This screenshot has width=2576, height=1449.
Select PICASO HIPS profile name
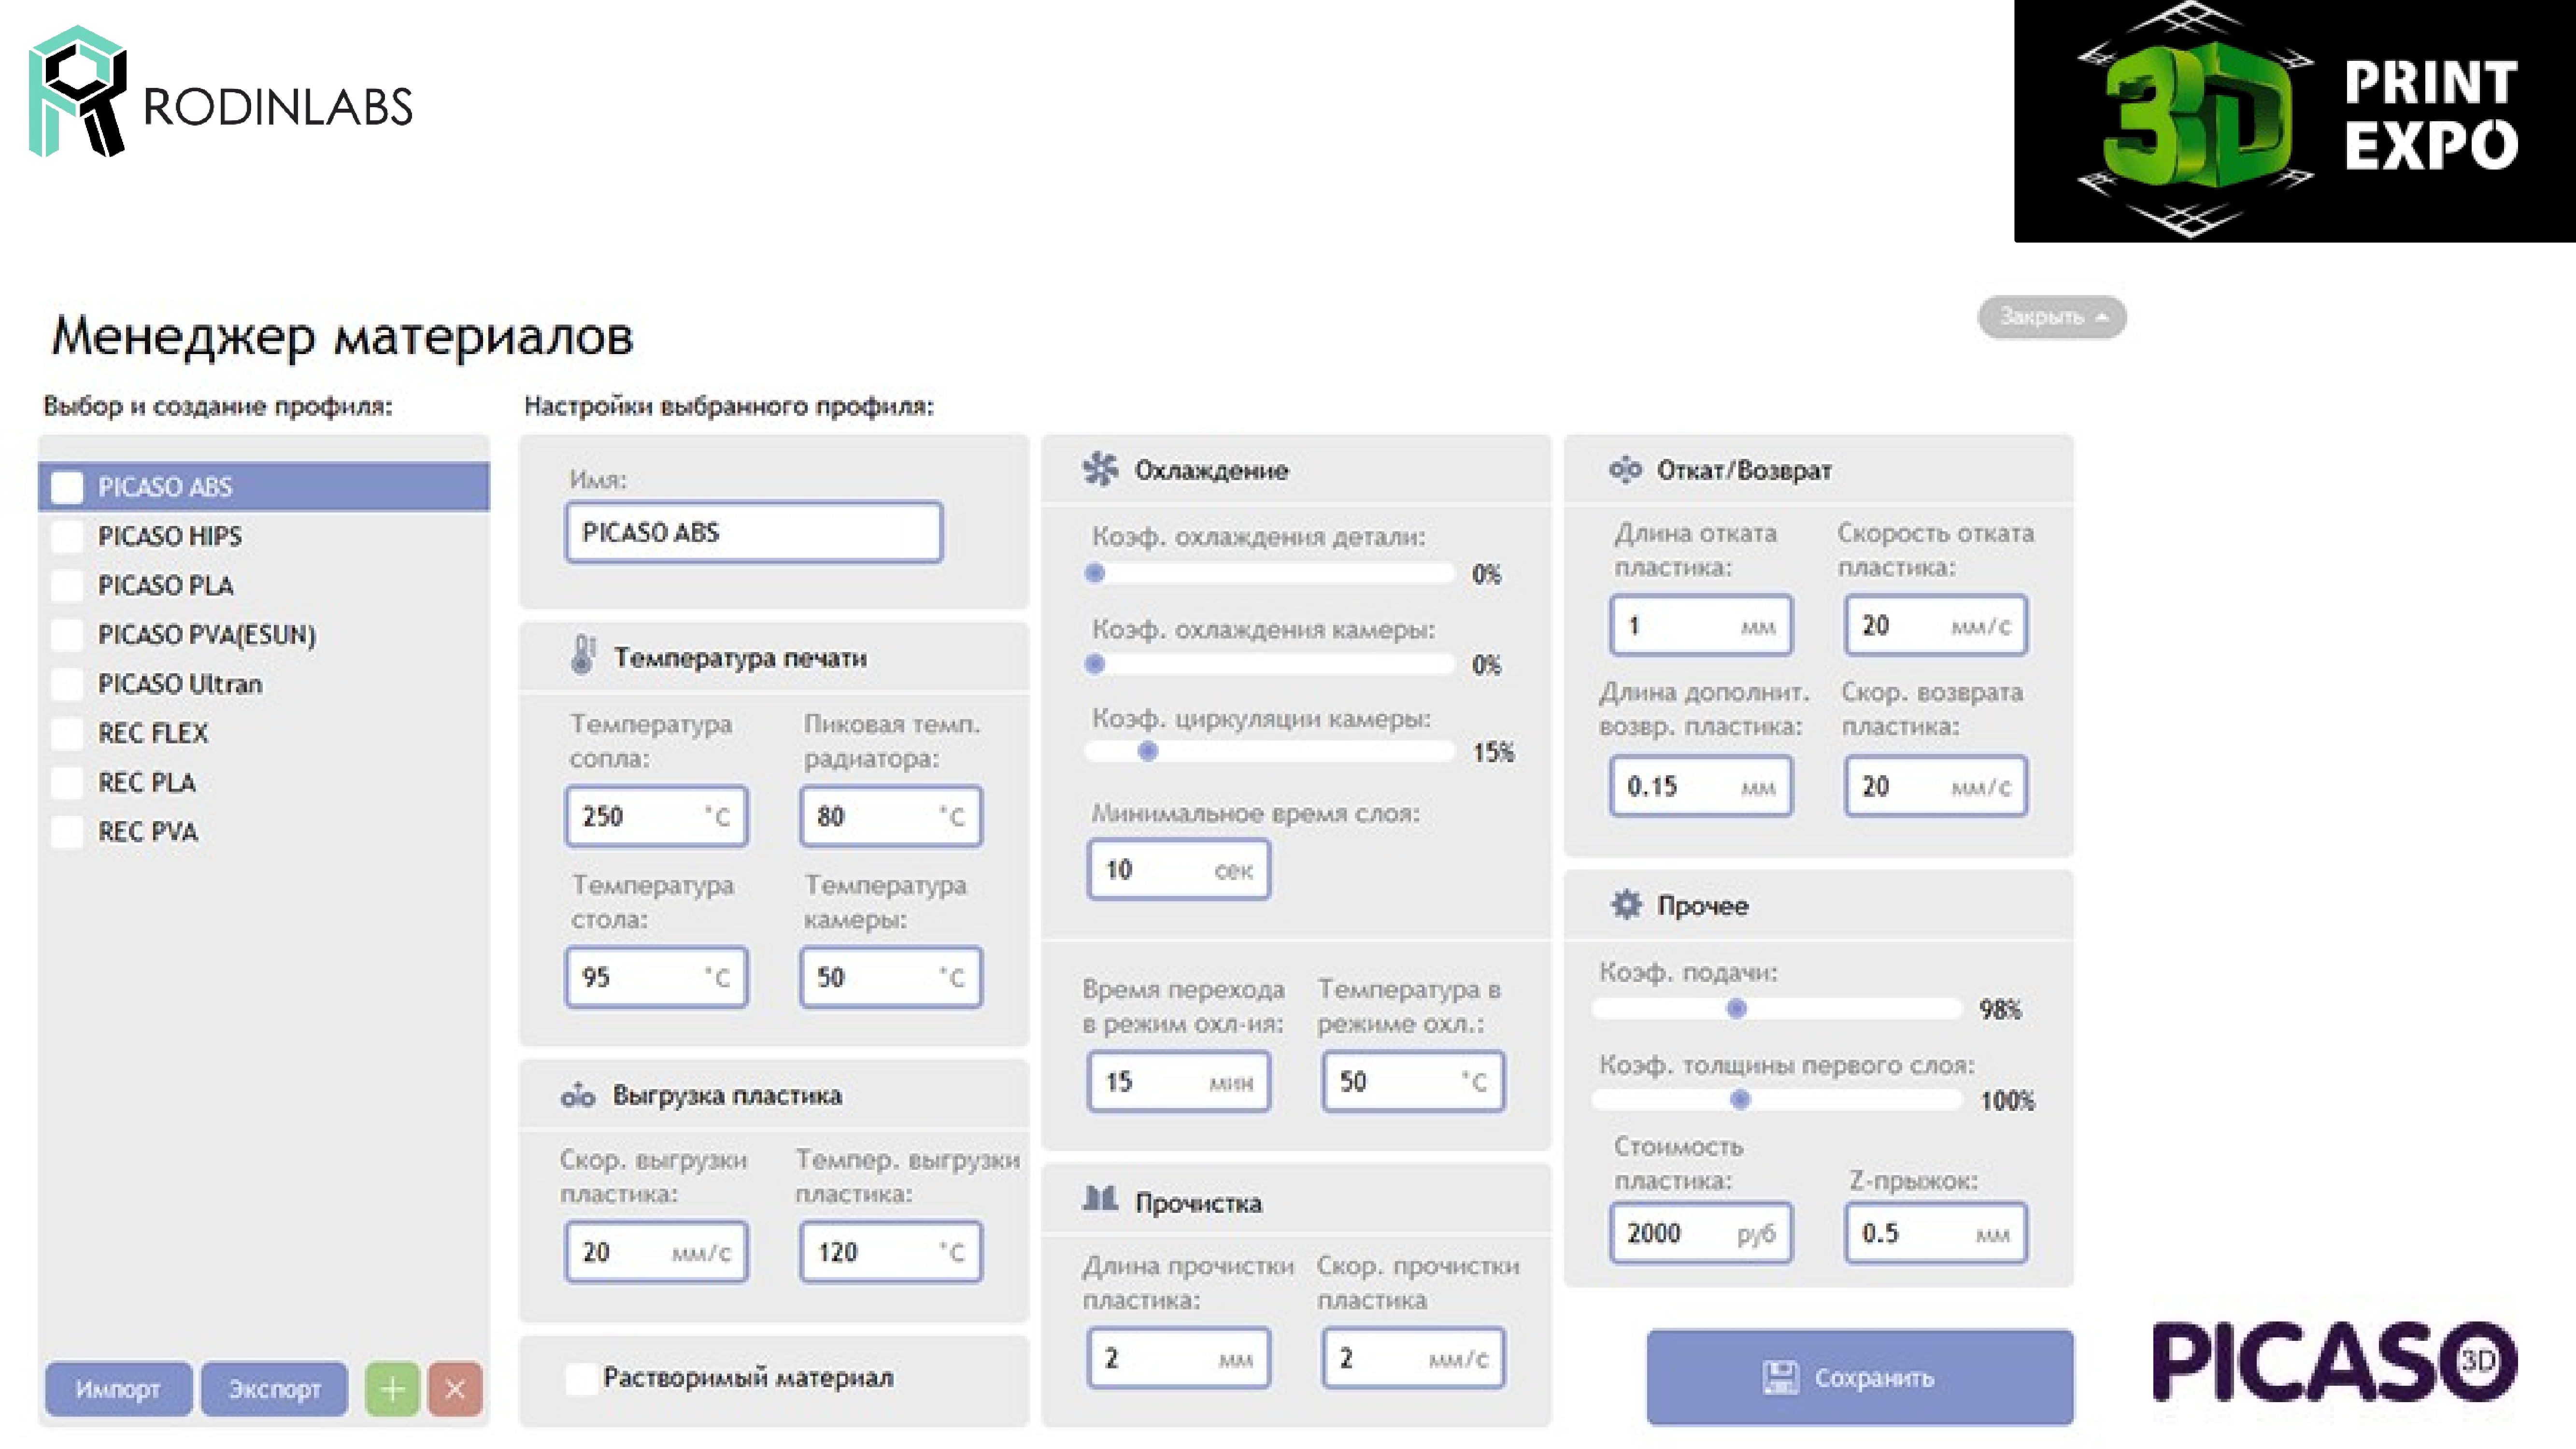click(x=170, y=536)
